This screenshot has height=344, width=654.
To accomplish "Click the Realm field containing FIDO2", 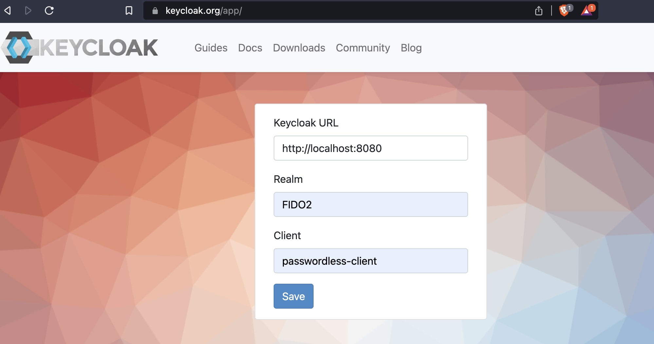I will pyautogui.click(x=370, y=204).
